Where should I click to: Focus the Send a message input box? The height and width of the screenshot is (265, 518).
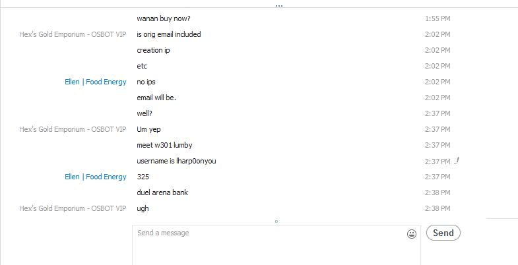click(x=276, y=245)
